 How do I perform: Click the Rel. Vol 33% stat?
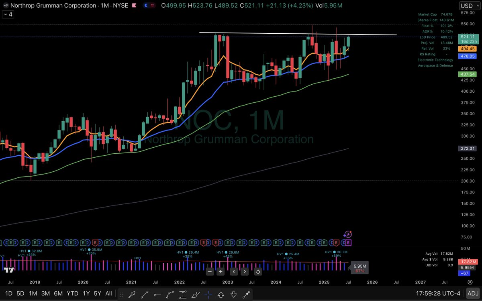tap(435, 48)
